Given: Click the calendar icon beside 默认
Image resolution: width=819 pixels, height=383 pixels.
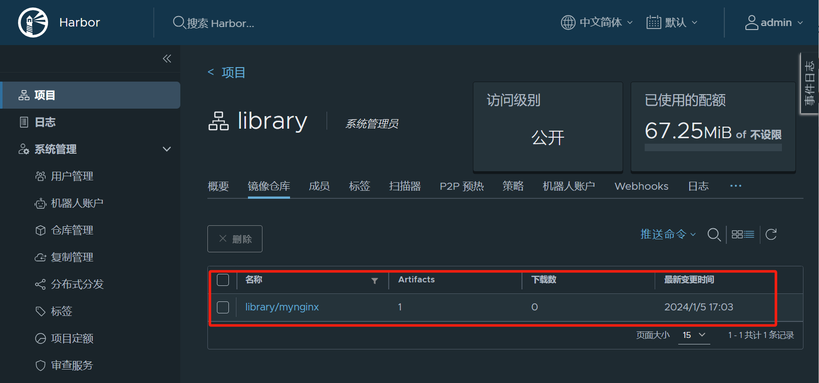Looking at the screenshot, I should point(654,23).
